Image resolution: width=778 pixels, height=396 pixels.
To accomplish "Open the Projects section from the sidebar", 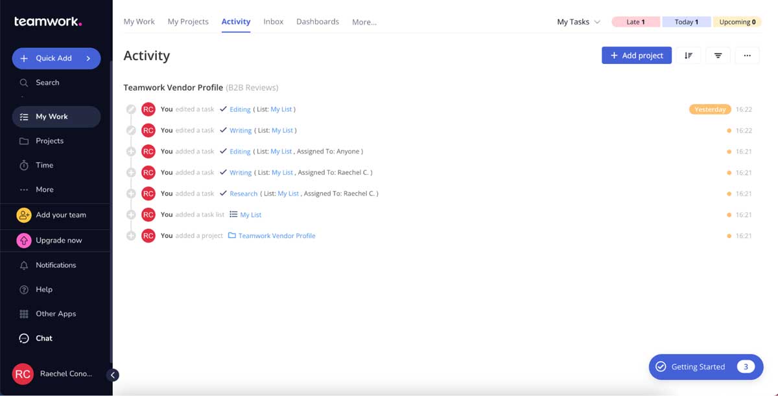I will 50,140.
